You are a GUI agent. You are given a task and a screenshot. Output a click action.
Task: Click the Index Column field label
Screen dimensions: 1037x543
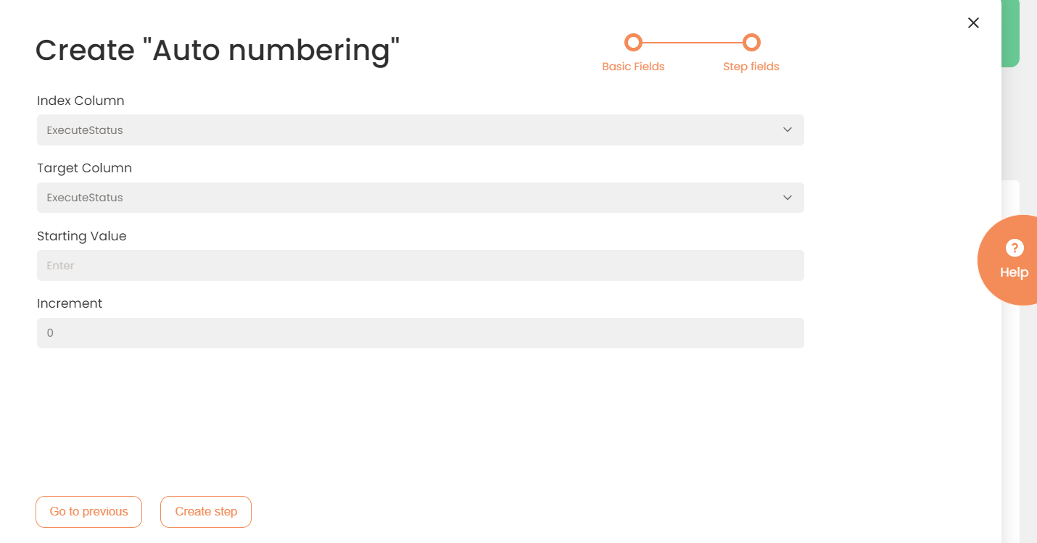(x=80, y=101)
